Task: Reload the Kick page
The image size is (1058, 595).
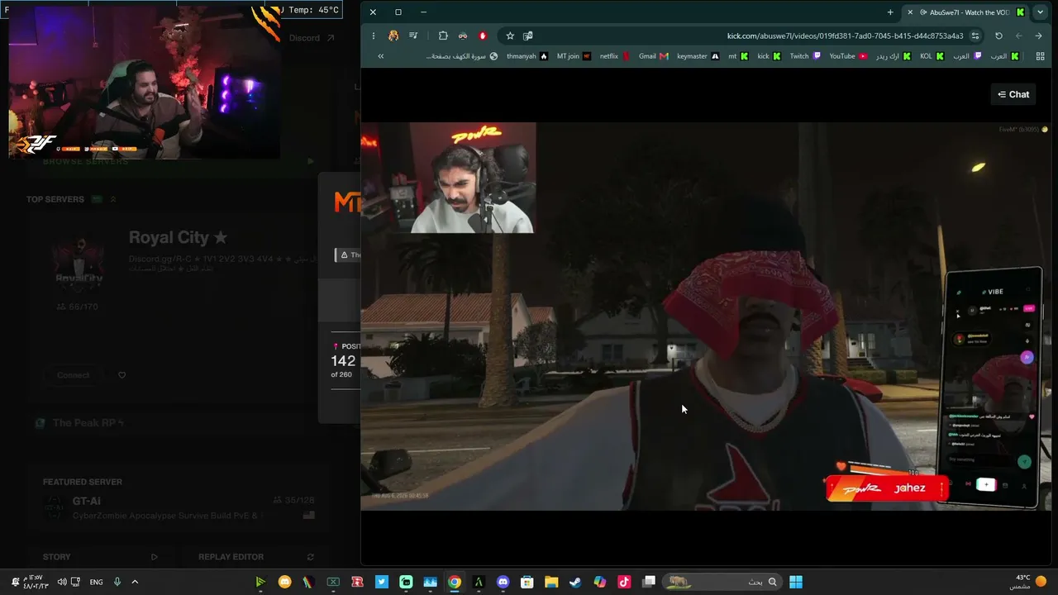Action: 998,36
